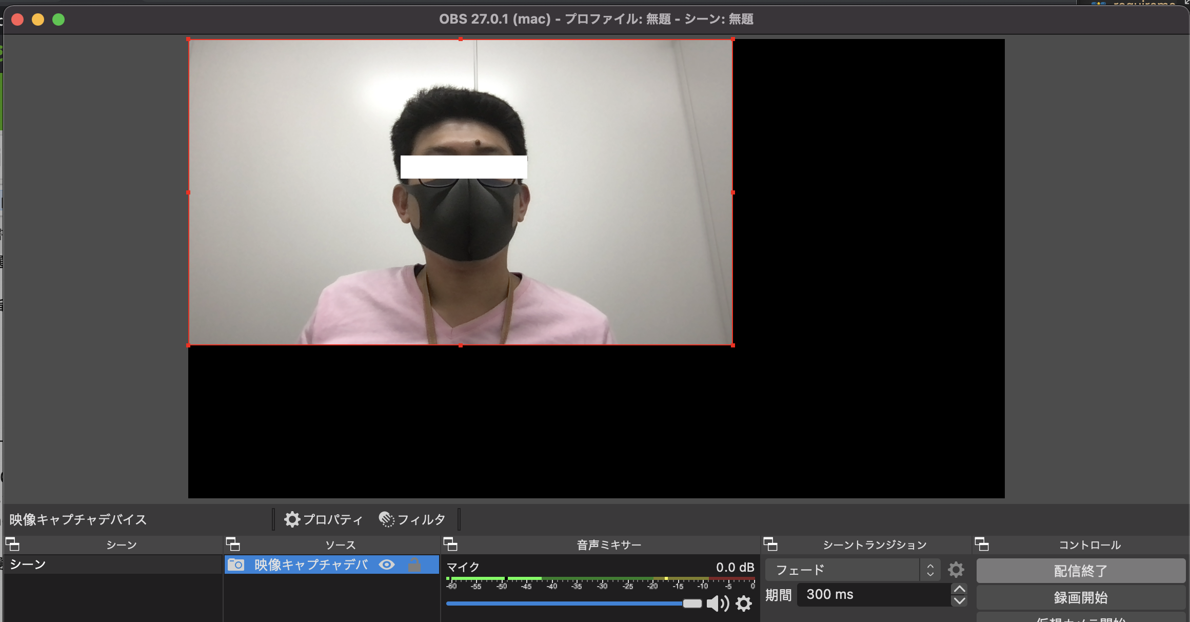Image resolution: width=1190 pixels, height=622 pixels.
Task: Start recording with 録画開始
Action: click(x=1080, y=597)
